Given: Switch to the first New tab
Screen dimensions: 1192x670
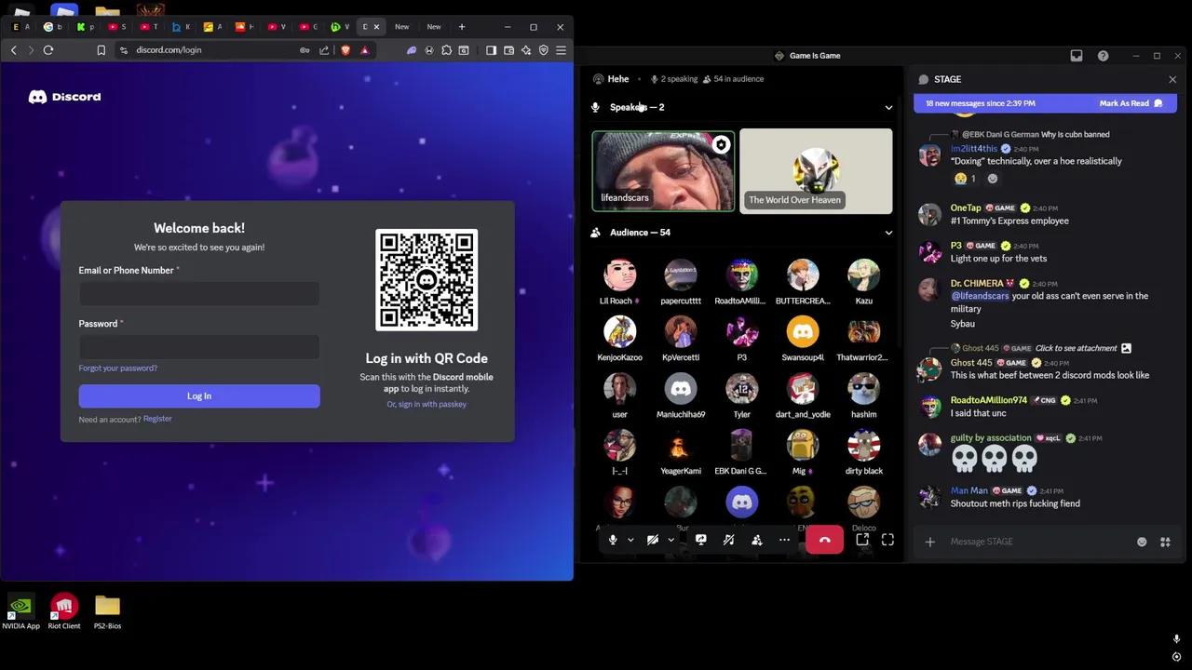Looking at the screenshot, I should 402,27.
